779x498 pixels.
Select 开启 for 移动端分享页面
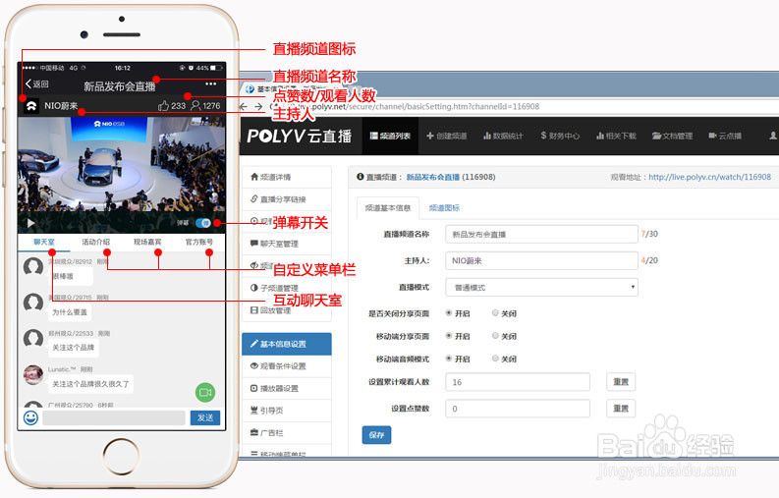449,336
